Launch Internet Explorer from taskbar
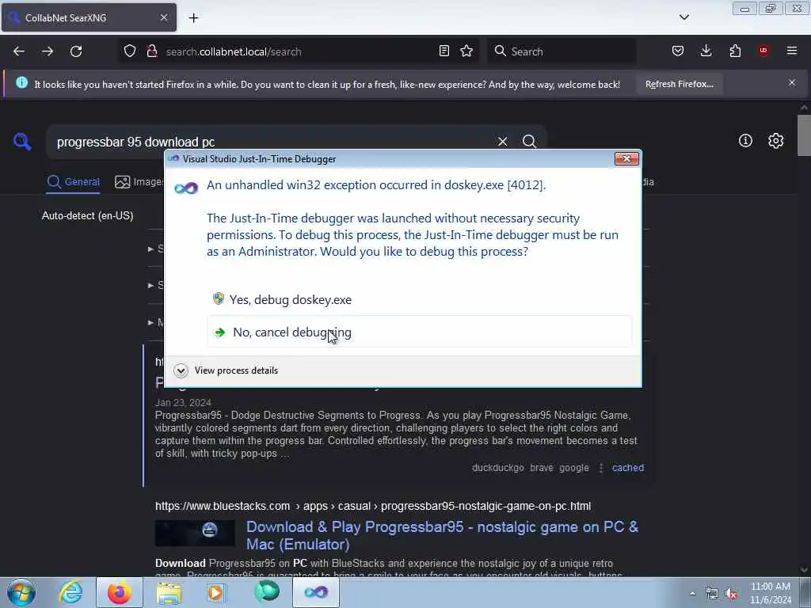 tap(70, 592)
